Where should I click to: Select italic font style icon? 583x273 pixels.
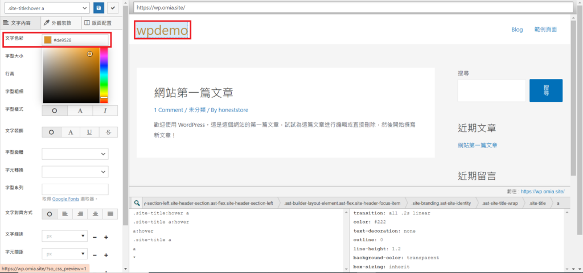(105, 110)
